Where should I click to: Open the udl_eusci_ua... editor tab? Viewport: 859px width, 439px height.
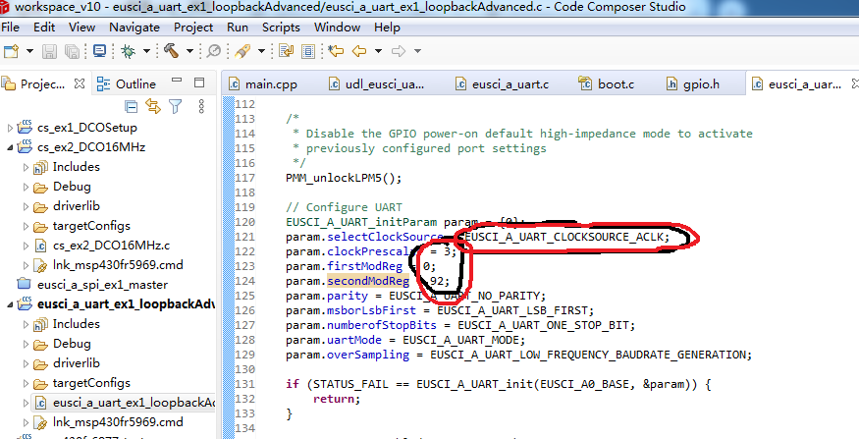click(376, 84)
